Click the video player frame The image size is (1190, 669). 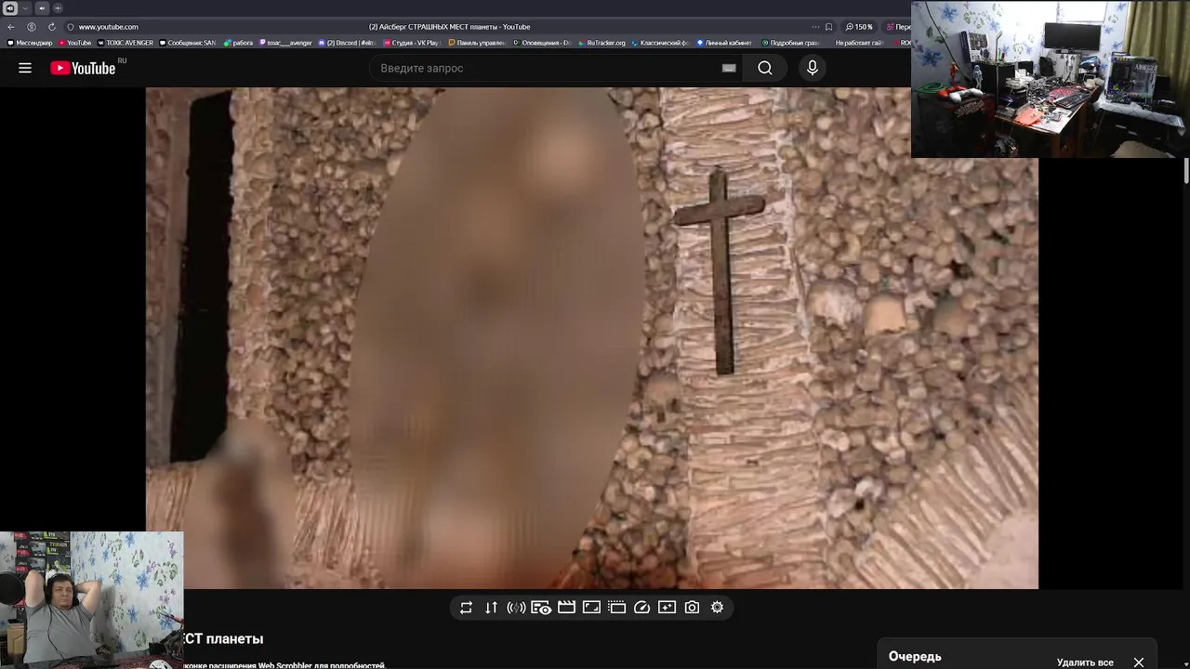[x=591, y=338]
